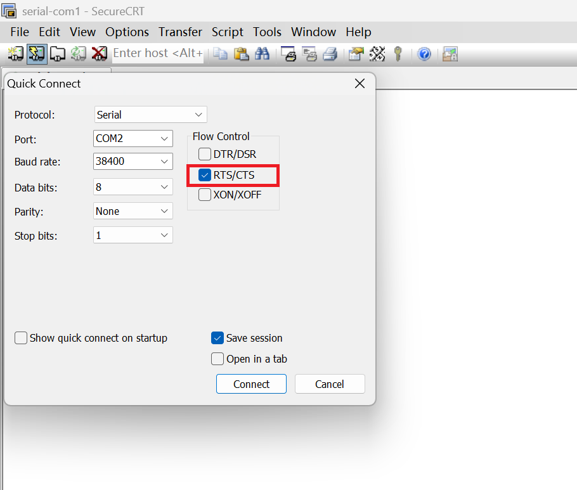Open the Help menu
The height and width of the screenshot is (490, 577).
[x=358, y=32]
